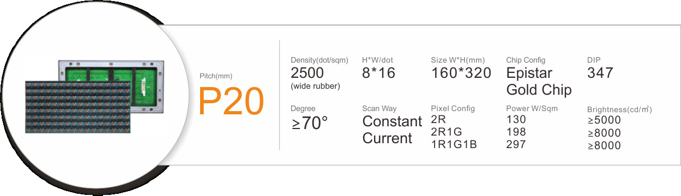Click the 2R1G pixel config entry
This screenshot has width=681, height=196.
pyautogui.click(x=445, y=132)
